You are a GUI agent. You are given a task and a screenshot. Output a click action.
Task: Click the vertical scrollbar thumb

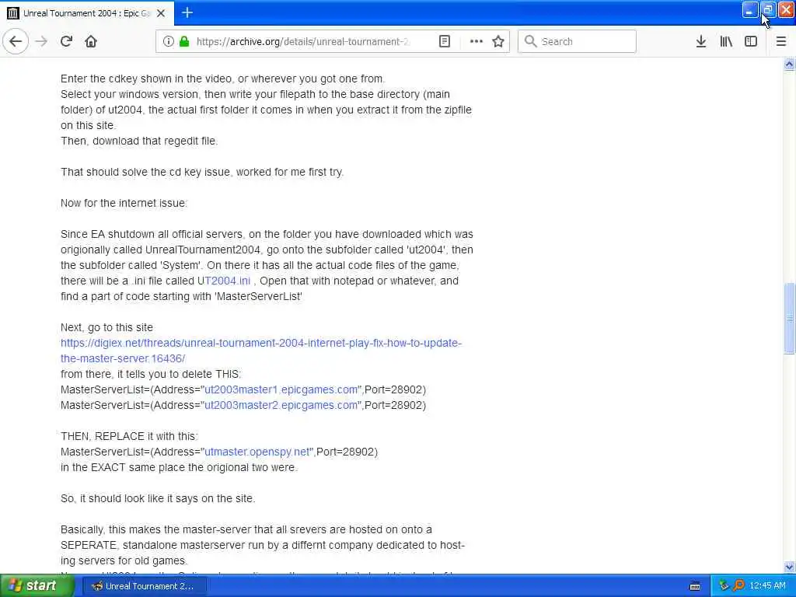click(790, 318)
